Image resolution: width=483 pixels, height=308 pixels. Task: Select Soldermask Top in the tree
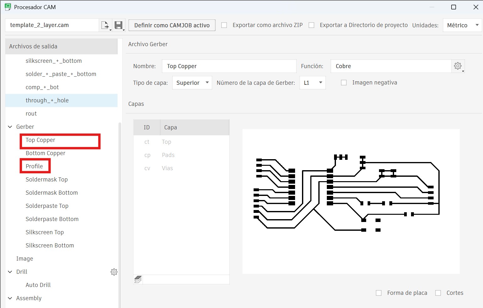[47, 180]
